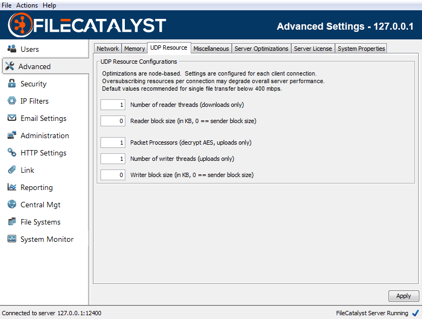
Task: Click the FileCatalyst orange logo
Action: tap(21, 25)
